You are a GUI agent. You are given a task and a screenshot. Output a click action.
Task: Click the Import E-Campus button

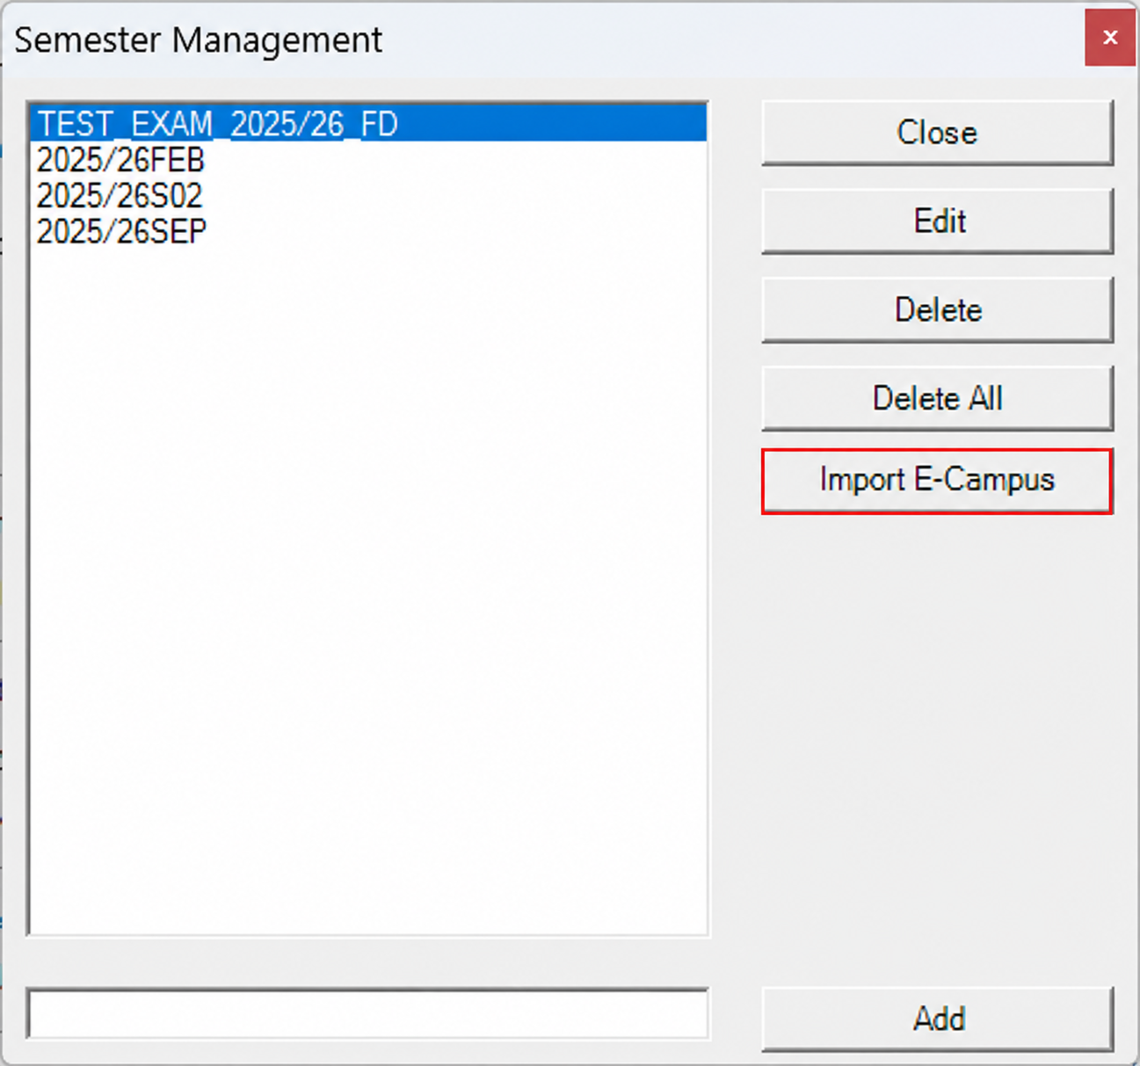pos(937,481)
